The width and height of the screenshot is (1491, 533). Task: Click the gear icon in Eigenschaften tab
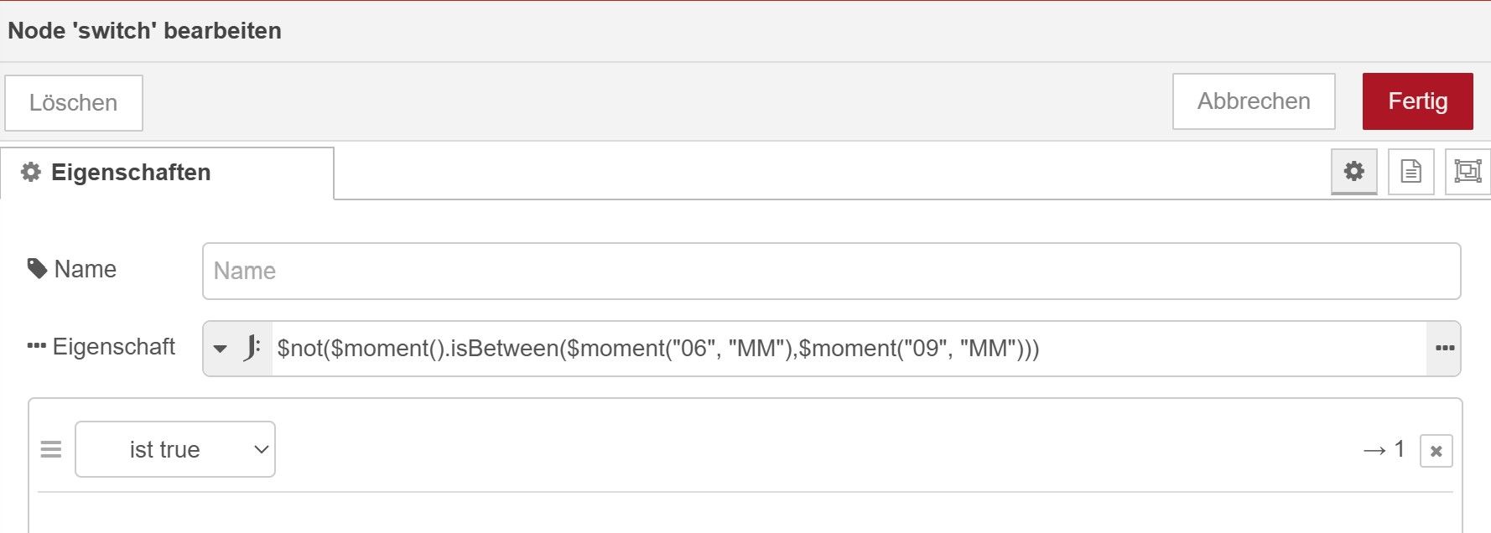click(x=31, y=173)
